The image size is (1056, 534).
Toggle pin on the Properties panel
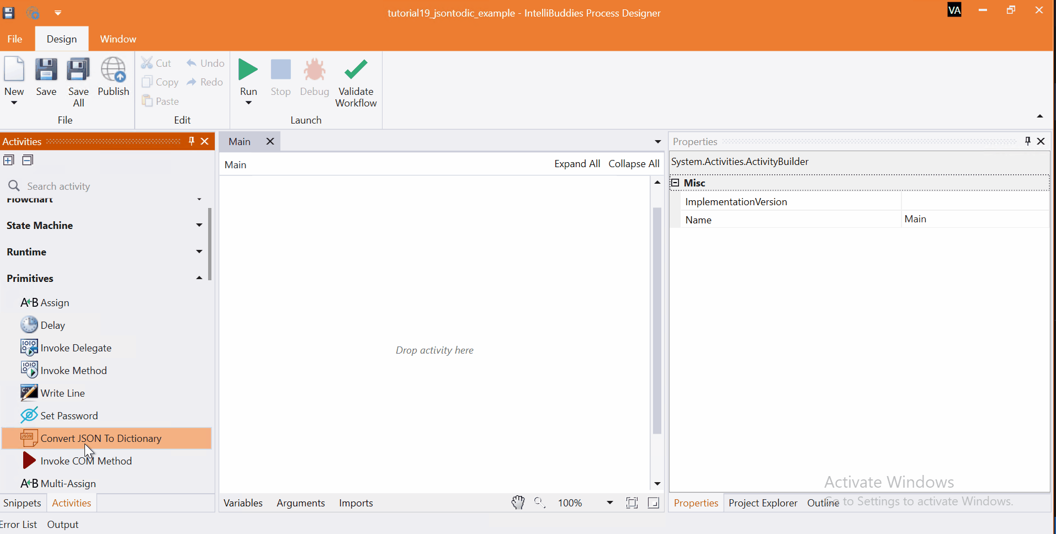click(1027, 141)
